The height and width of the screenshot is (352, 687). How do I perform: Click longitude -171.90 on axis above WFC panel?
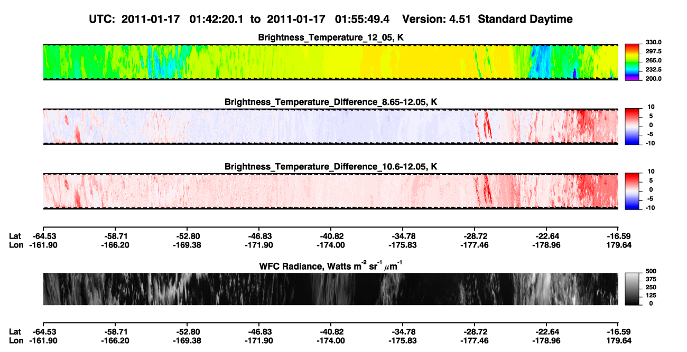point(259,245)
